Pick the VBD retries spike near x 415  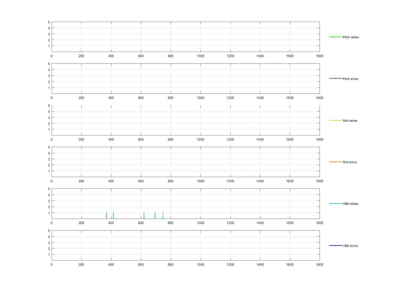(x=113, y=216)
